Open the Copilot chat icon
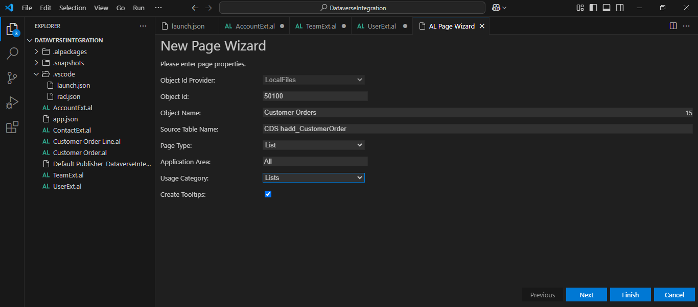The image size is (698, 307). pyautogui.click(x=496, y=8)
